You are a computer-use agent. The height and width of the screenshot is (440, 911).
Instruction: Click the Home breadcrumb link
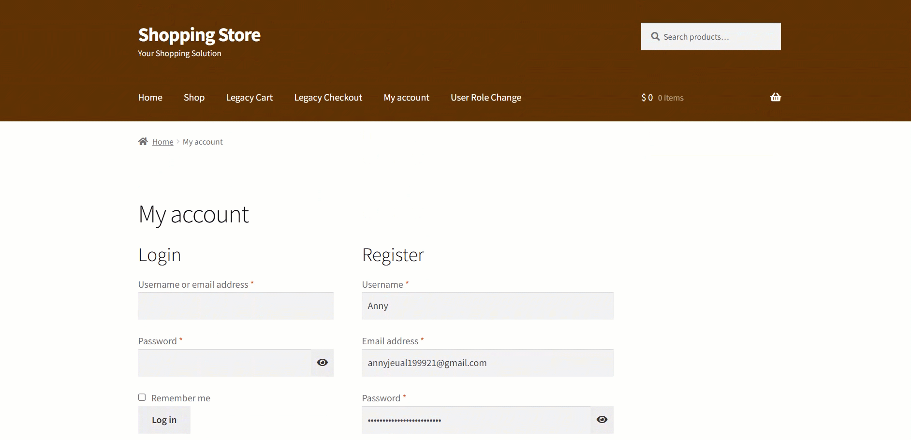pos(162,142)
